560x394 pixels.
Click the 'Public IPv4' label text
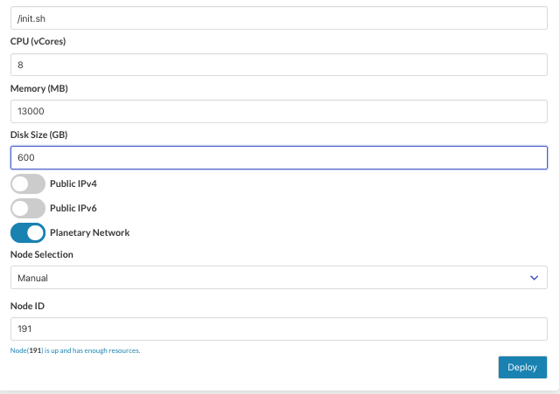[73, 183]
